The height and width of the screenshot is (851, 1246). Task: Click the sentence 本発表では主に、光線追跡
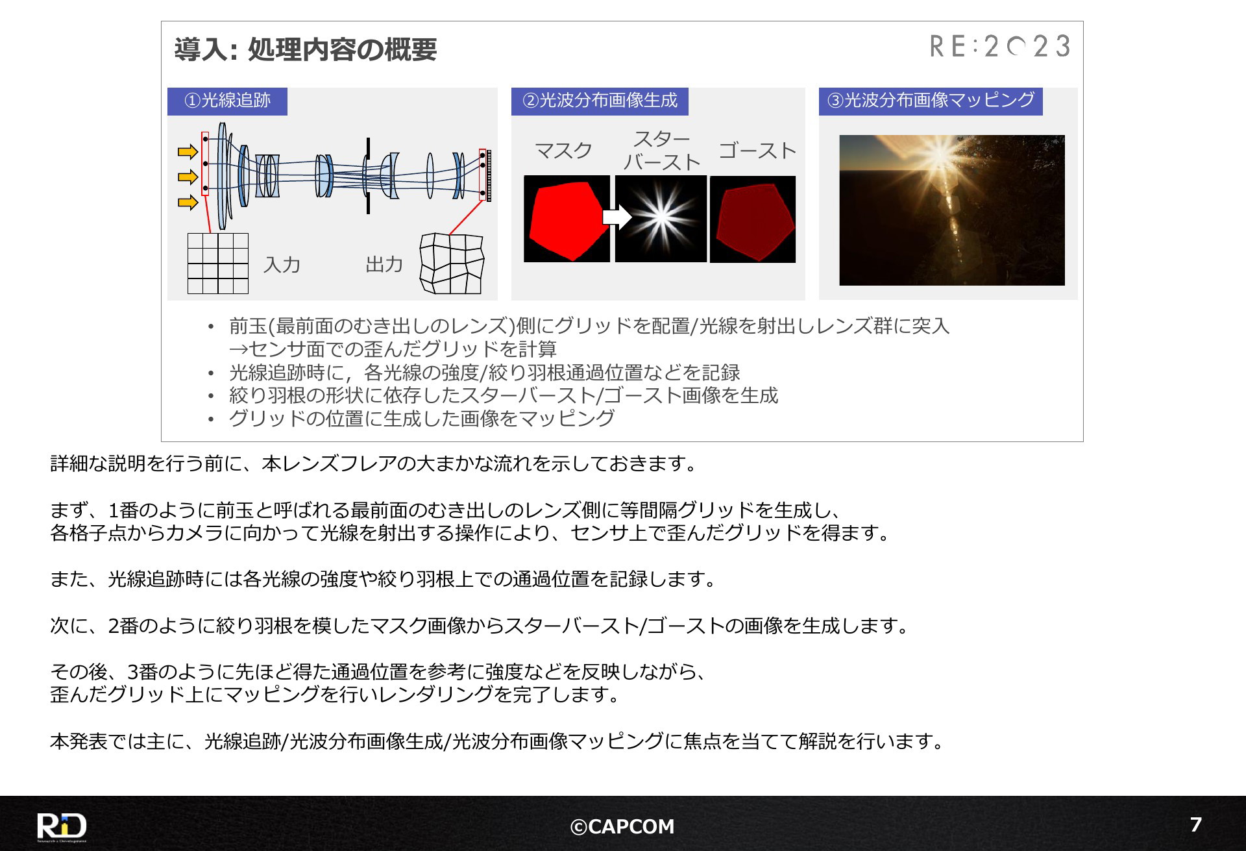point(498,741)
